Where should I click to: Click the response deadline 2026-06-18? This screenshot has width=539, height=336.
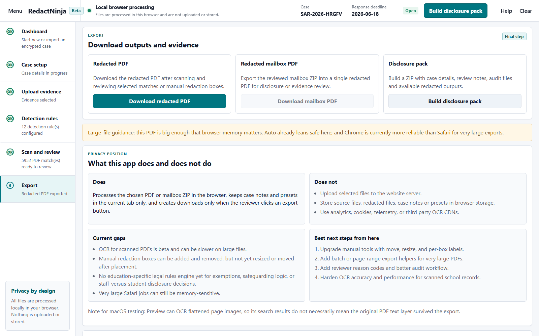point(365,14)
